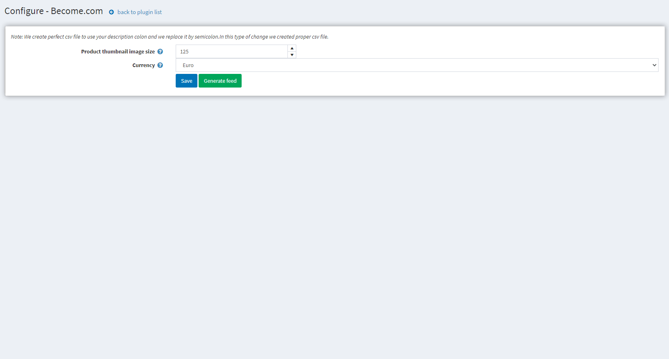Increase thumbnail image size with up arrow

(x=292, y=48)
